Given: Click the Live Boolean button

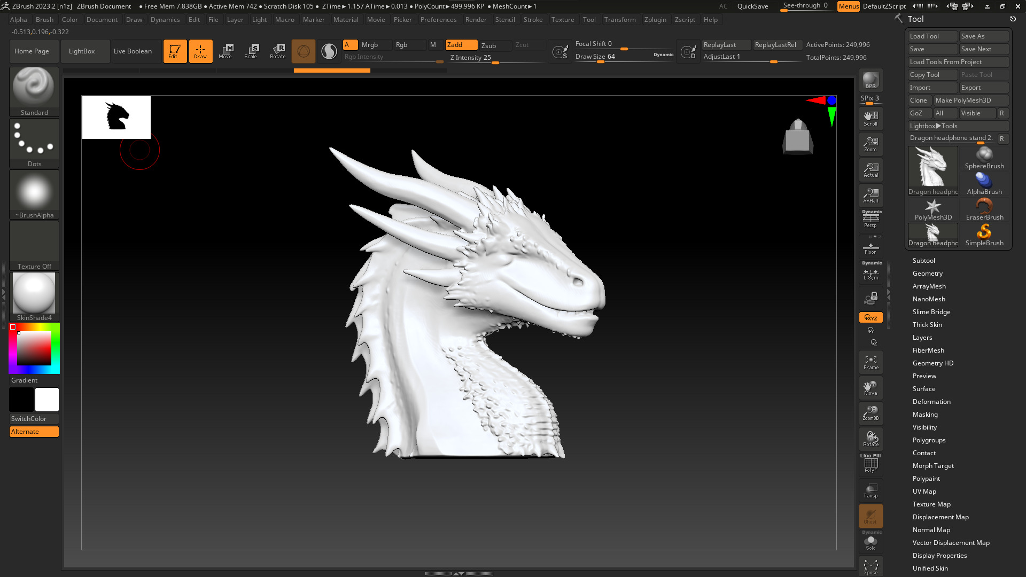Looking at the screenshot, I should pos(133,51).
